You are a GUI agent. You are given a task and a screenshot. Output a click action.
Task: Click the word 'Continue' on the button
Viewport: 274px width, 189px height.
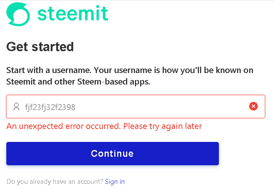tap(112, 153)
